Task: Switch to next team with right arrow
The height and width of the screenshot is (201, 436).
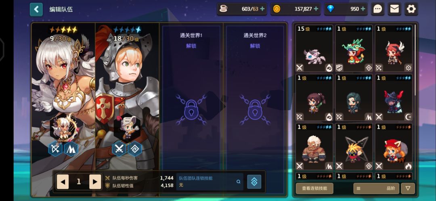Action: pos(95,182)
